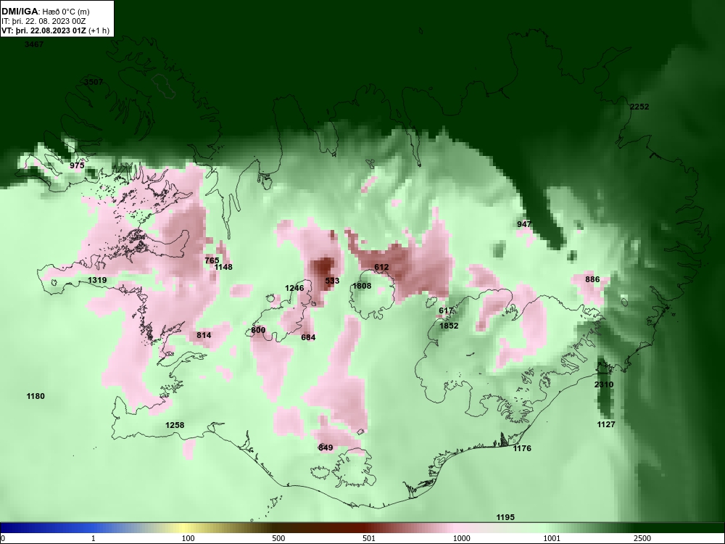Click the map value 1246

click(x=294, y=288)
